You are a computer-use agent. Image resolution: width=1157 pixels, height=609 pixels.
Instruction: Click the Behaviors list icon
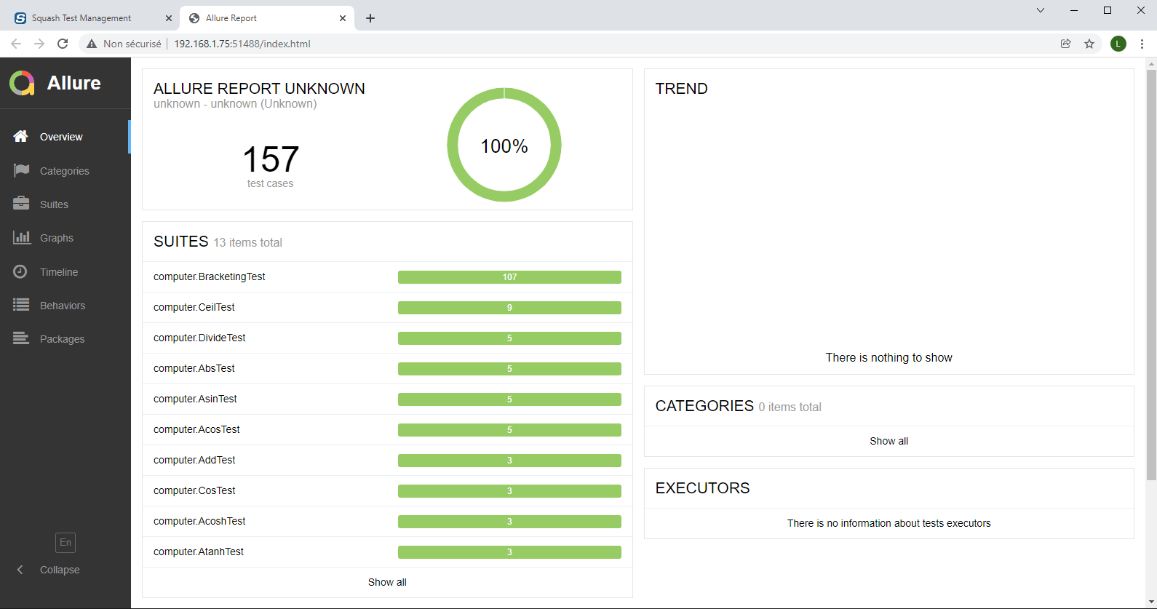pyautogui.click(x=21, y=305)
